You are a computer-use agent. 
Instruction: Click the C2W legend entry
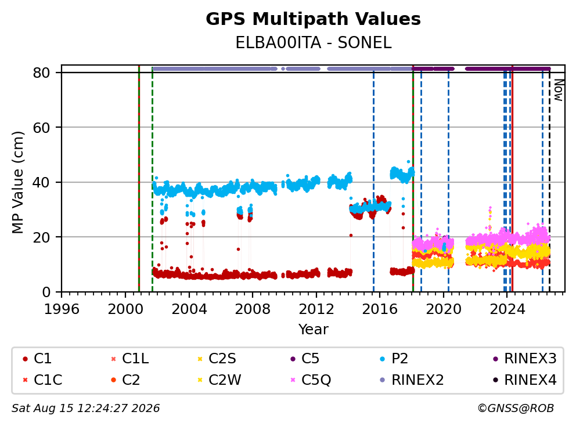[x=219, y=380]
